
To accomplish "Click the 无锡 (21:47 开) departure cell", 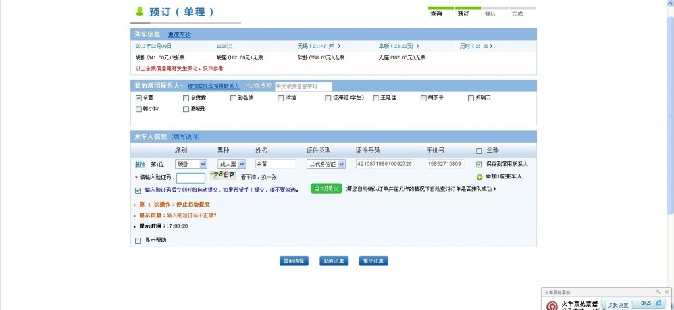I will tap(319, 46).
